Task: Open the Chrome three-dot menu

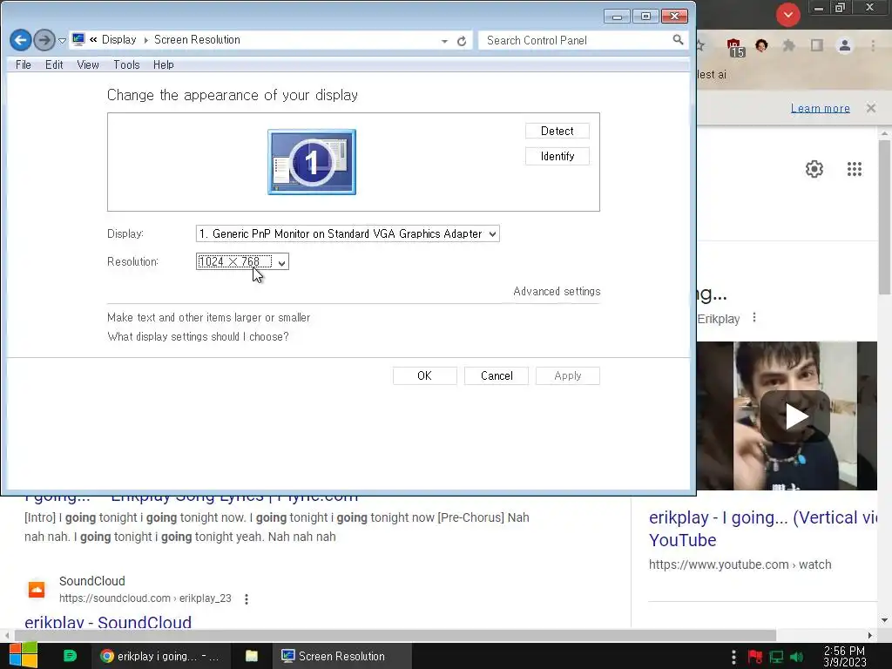Action: tap(873, 45)
